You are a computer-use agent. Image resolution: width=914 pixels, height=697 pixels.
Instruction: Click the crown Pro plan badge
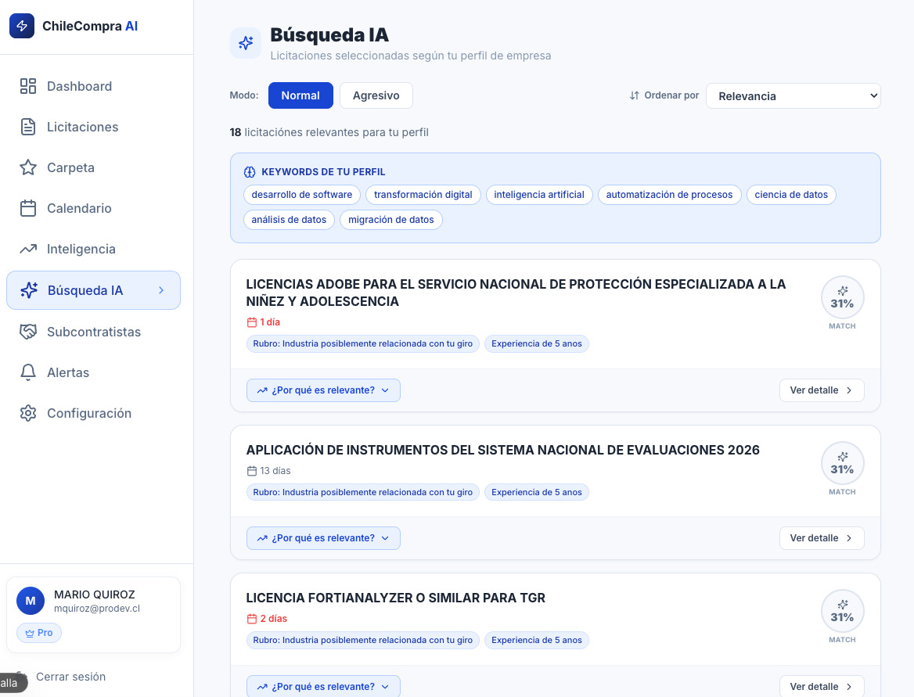coord(39,633)
